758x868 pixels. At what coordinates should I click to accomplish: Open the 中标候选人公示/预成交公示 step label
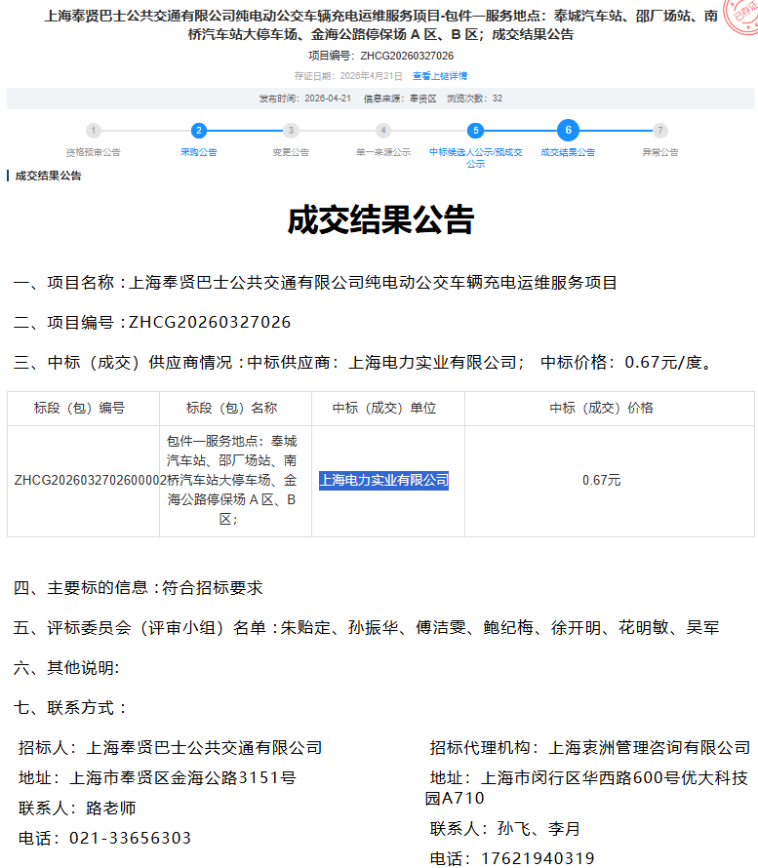click(475, 157)
